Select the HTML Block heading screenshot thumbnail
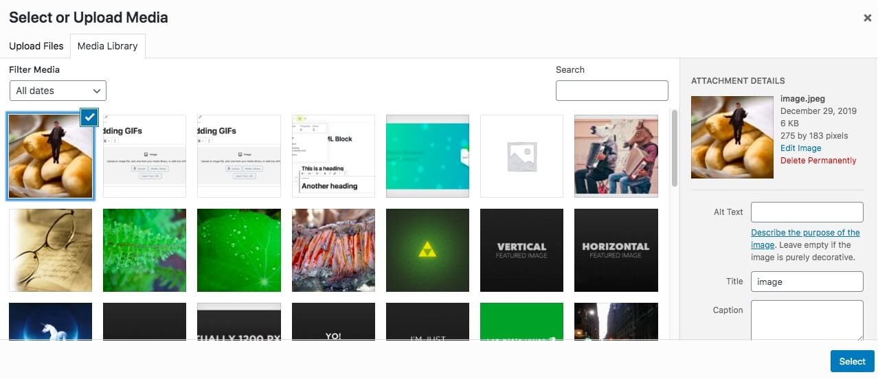Viewport: 878px width, 379px height. coord(333,157)
